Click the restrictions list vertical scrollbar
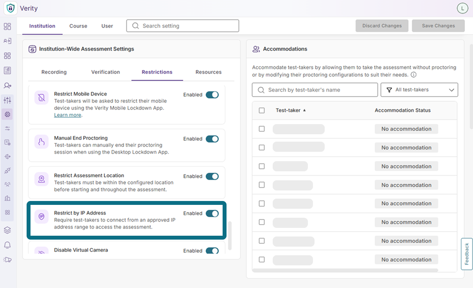 pyautogui.click(x=230, y=236)
